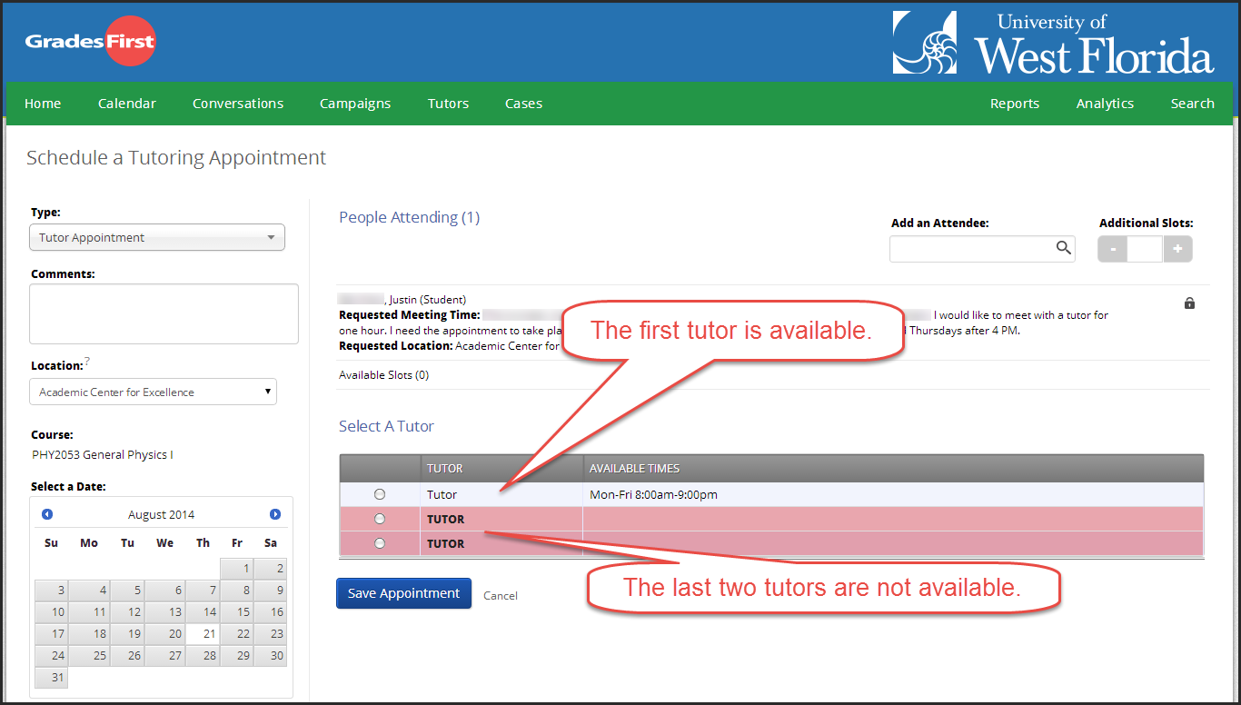Screen dimensions: 1241x705
Task: Click the 'Select A Tutor' heading
Action: click(386, 426)
